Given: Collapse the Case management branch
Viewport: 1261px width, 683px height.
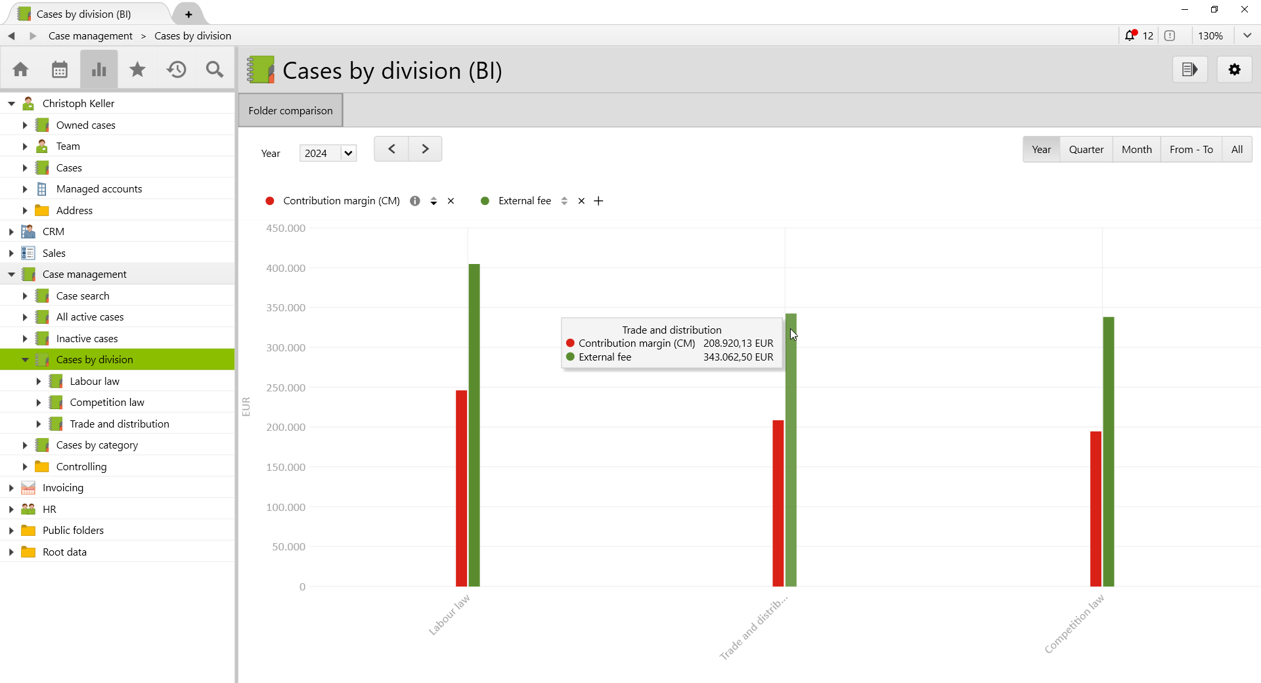Looking at the screenshot, I should (x=11, y=274).
